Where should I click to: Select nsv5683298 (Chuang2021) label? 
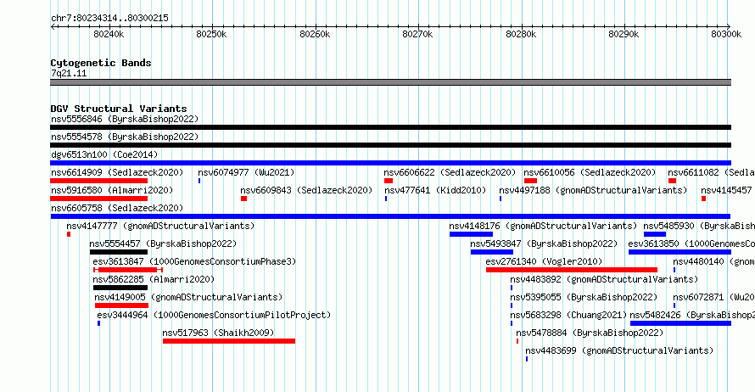pos(568,315)
